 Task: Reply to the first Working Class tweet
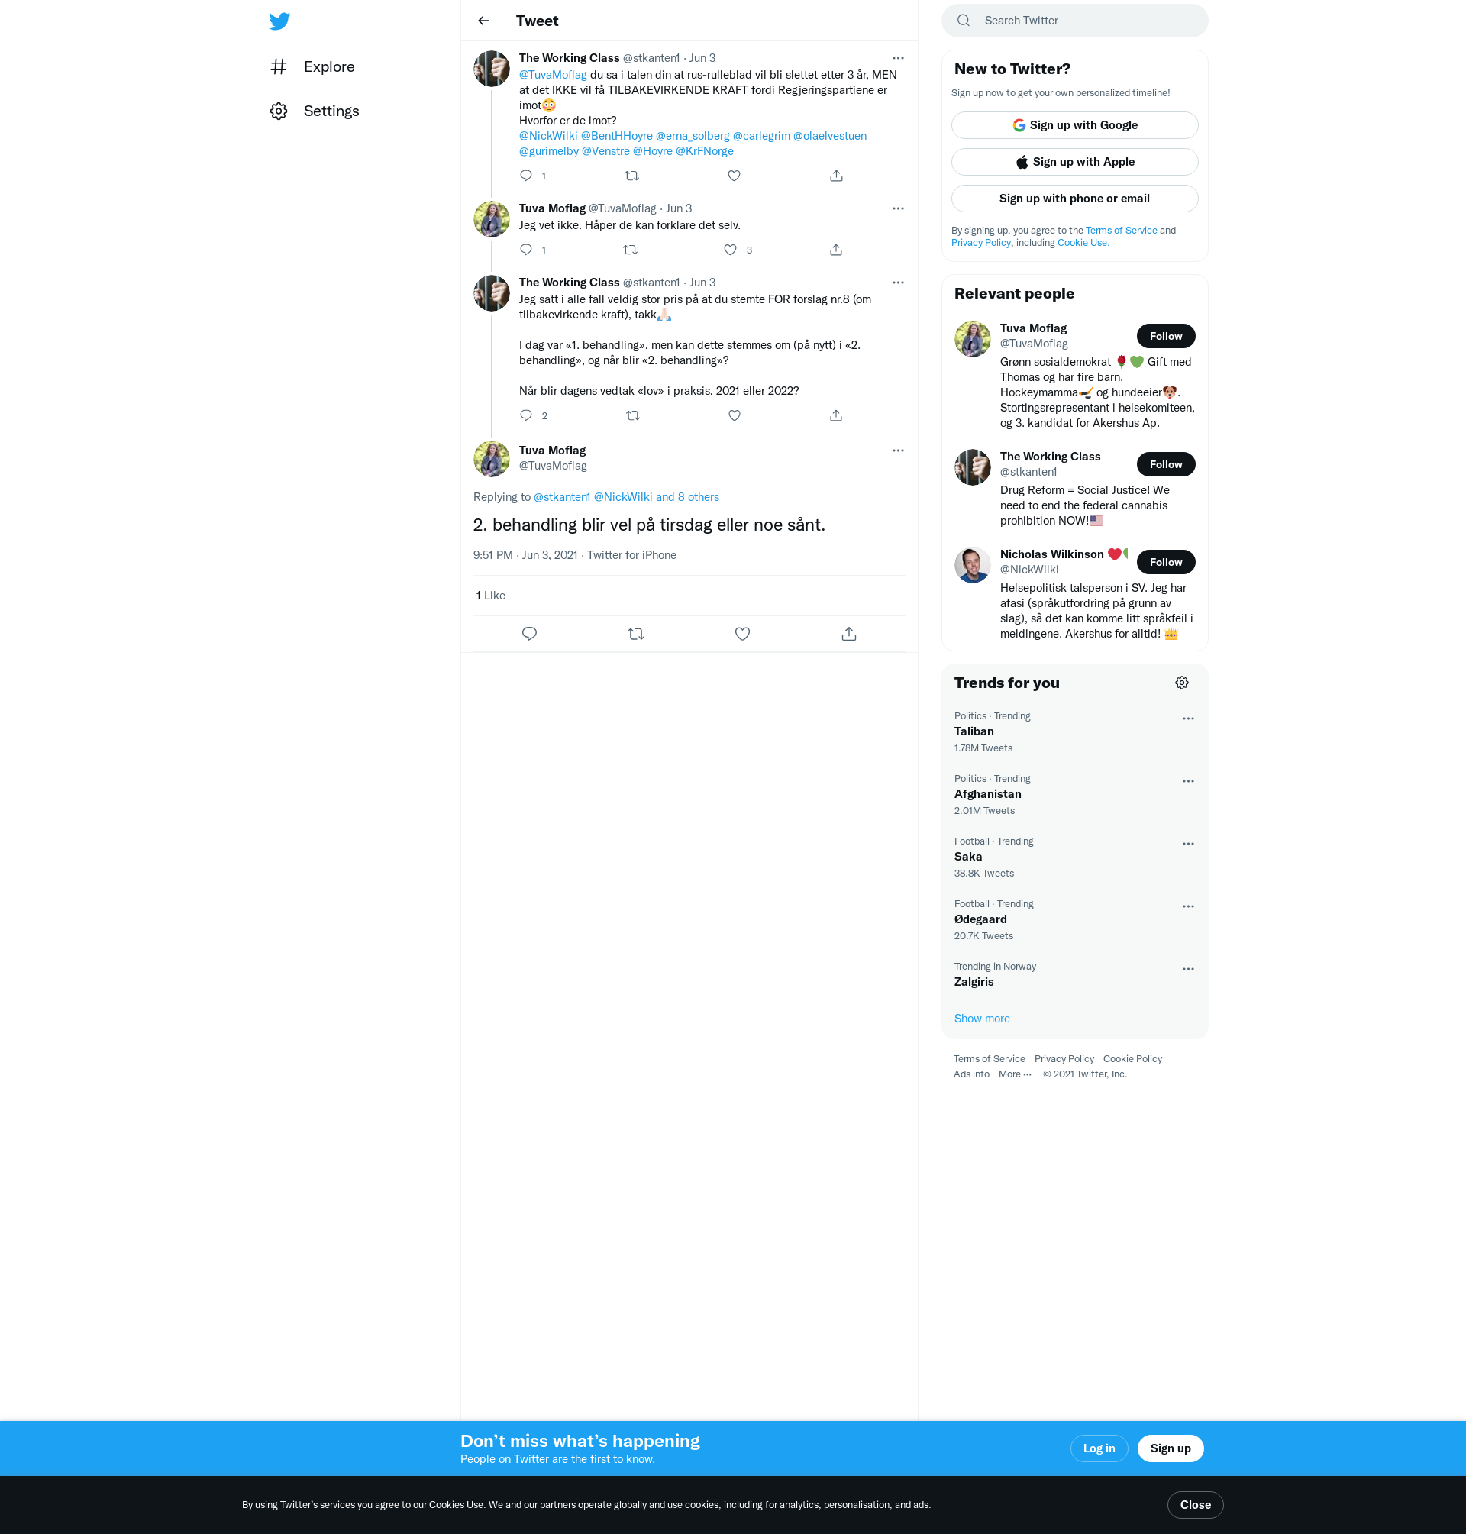coord(526,176)
